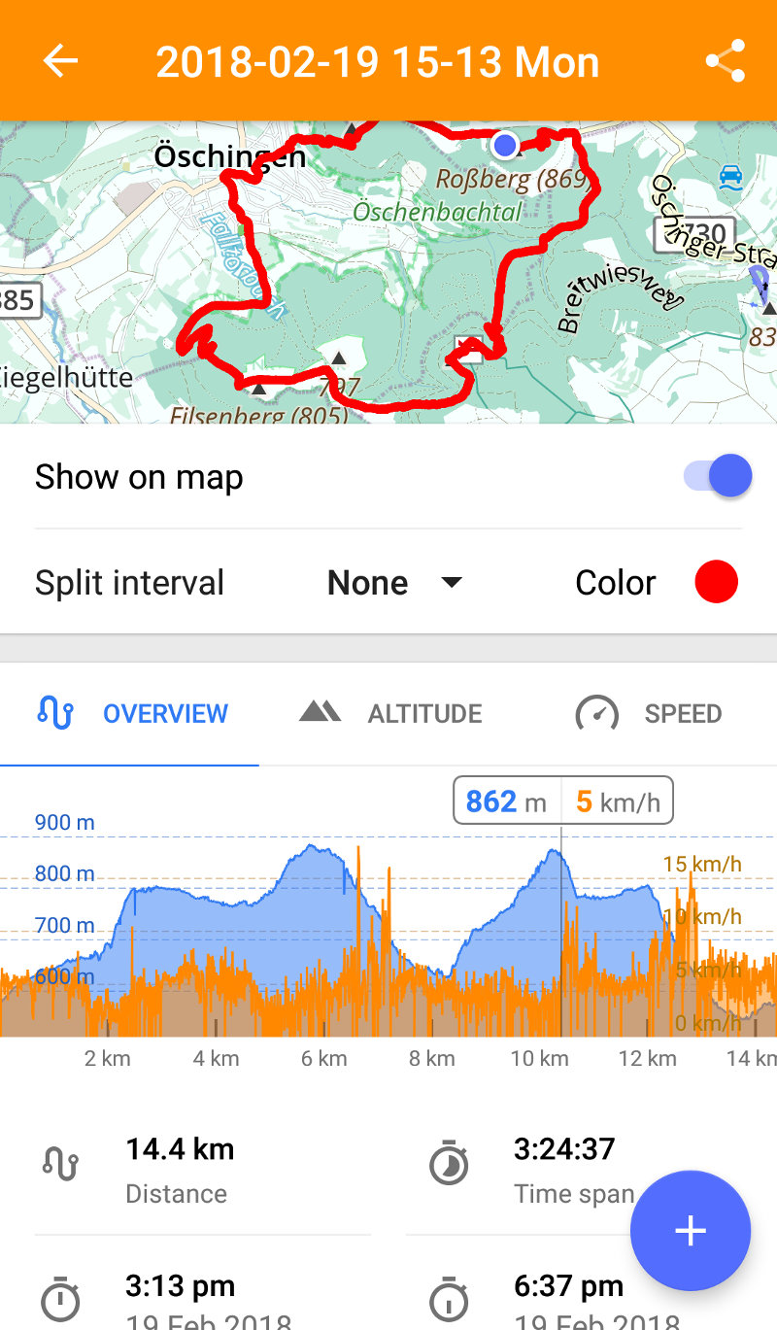Tap the start time clock icon
Screen dimensions: 777x1330
[60, 1300]
